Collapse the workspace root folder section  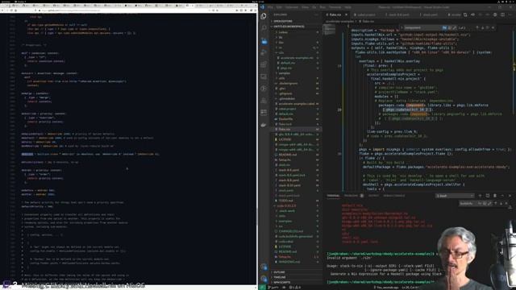coord(296,27)
